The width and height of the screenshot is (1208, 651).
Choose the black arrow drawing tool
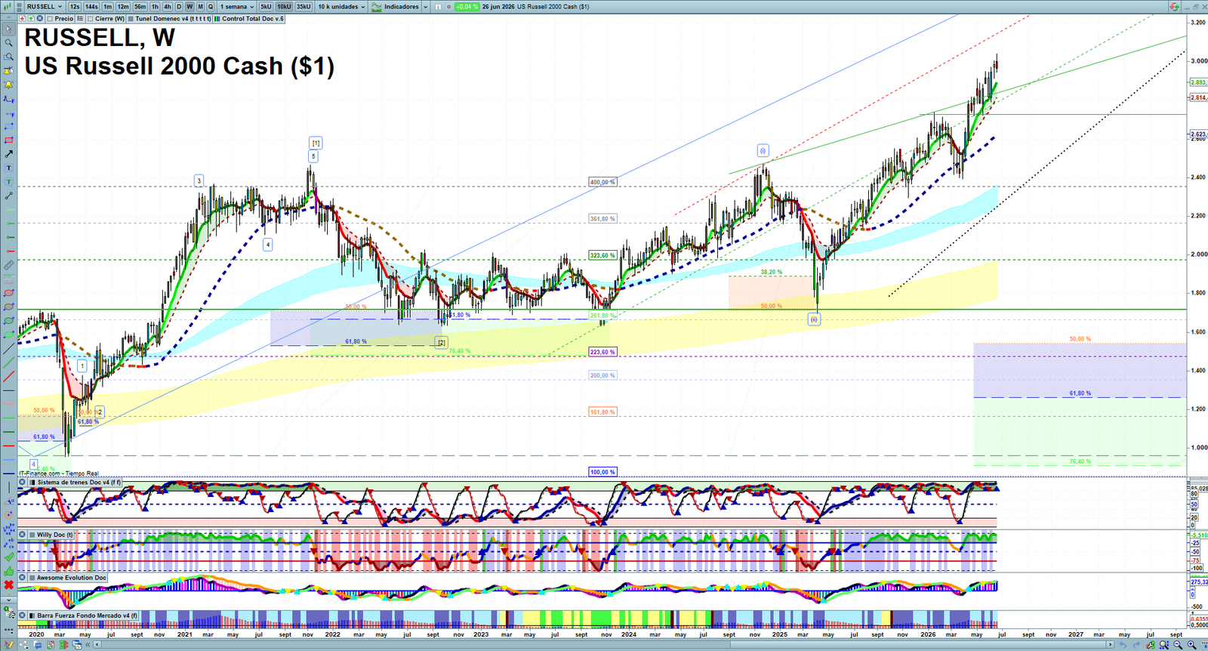8,154
